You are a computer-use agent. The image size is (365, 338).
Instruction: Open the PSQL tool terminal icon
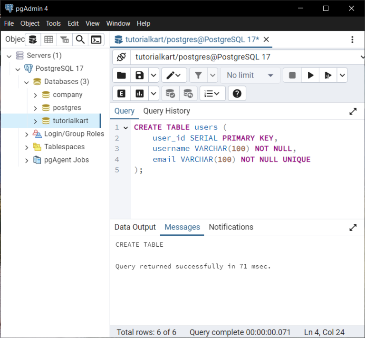(x=96, y=39)
